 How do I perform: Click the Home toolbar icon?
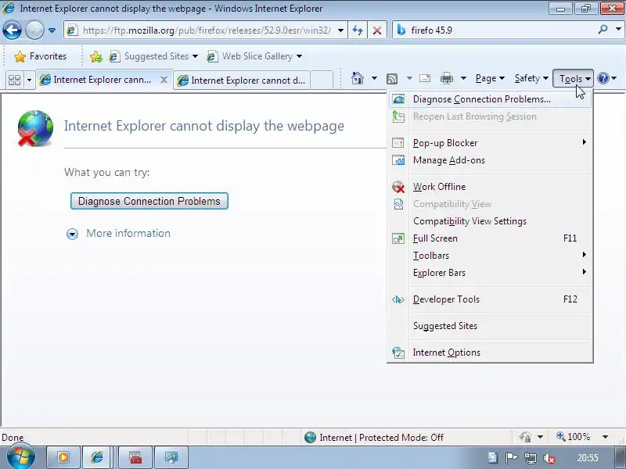[x=358, y=79]
